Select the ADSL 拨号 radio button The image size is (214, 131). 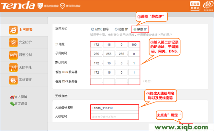point(93,29)
